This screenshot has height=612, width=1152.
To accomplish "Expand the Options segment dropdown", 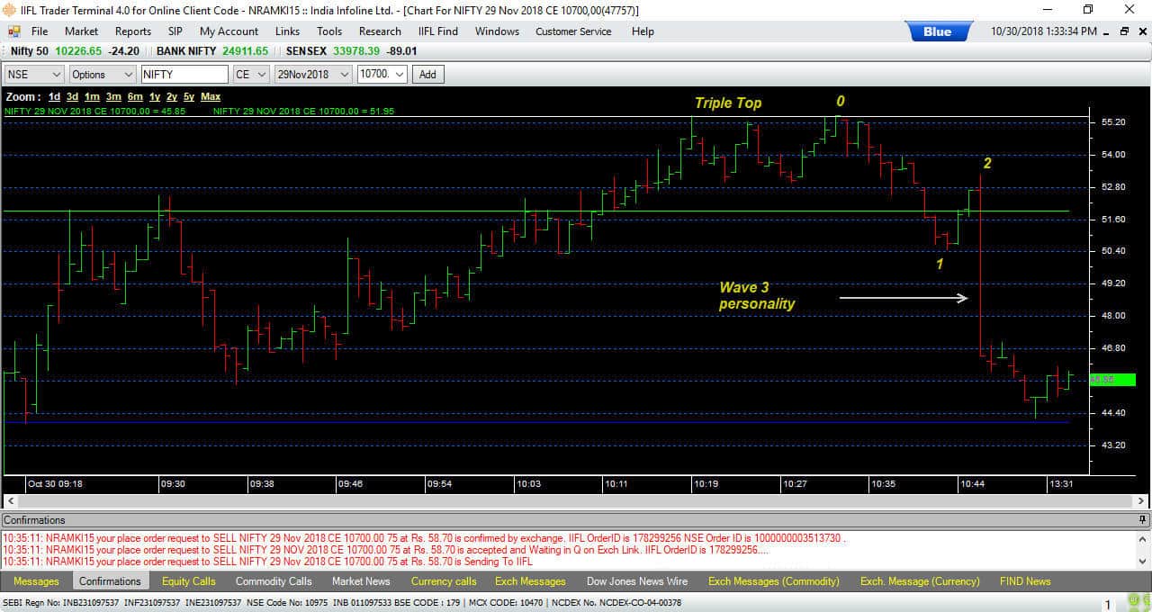I will [x=128, y=75].
